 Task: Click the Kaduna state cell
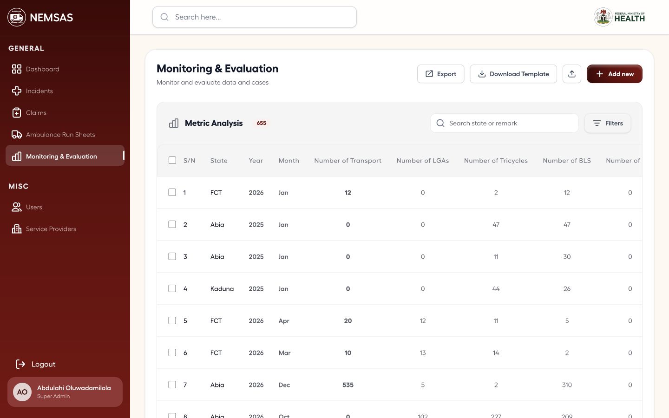222,288
